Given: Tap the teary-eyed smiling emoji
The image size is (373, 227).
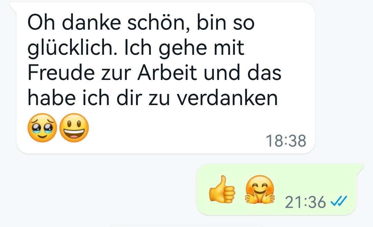Looking at the screenshot, I should pyautogui.click(x=42, y=128).
